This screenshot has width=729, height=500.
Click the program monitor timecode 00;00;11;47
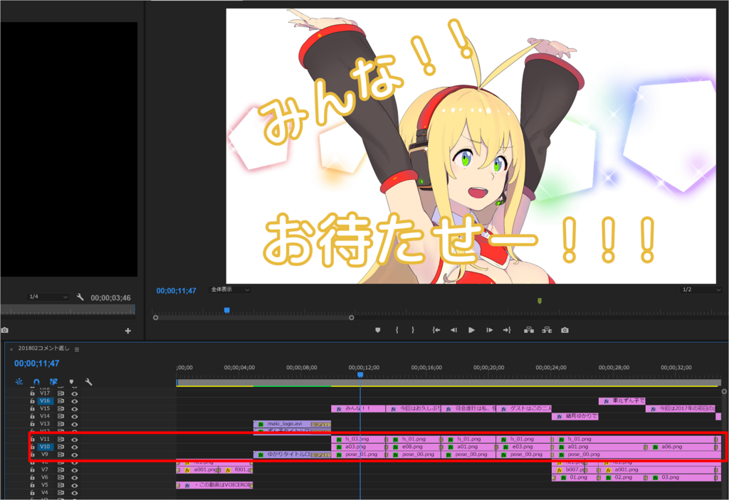pyautogui.click(x=177, y=291)
